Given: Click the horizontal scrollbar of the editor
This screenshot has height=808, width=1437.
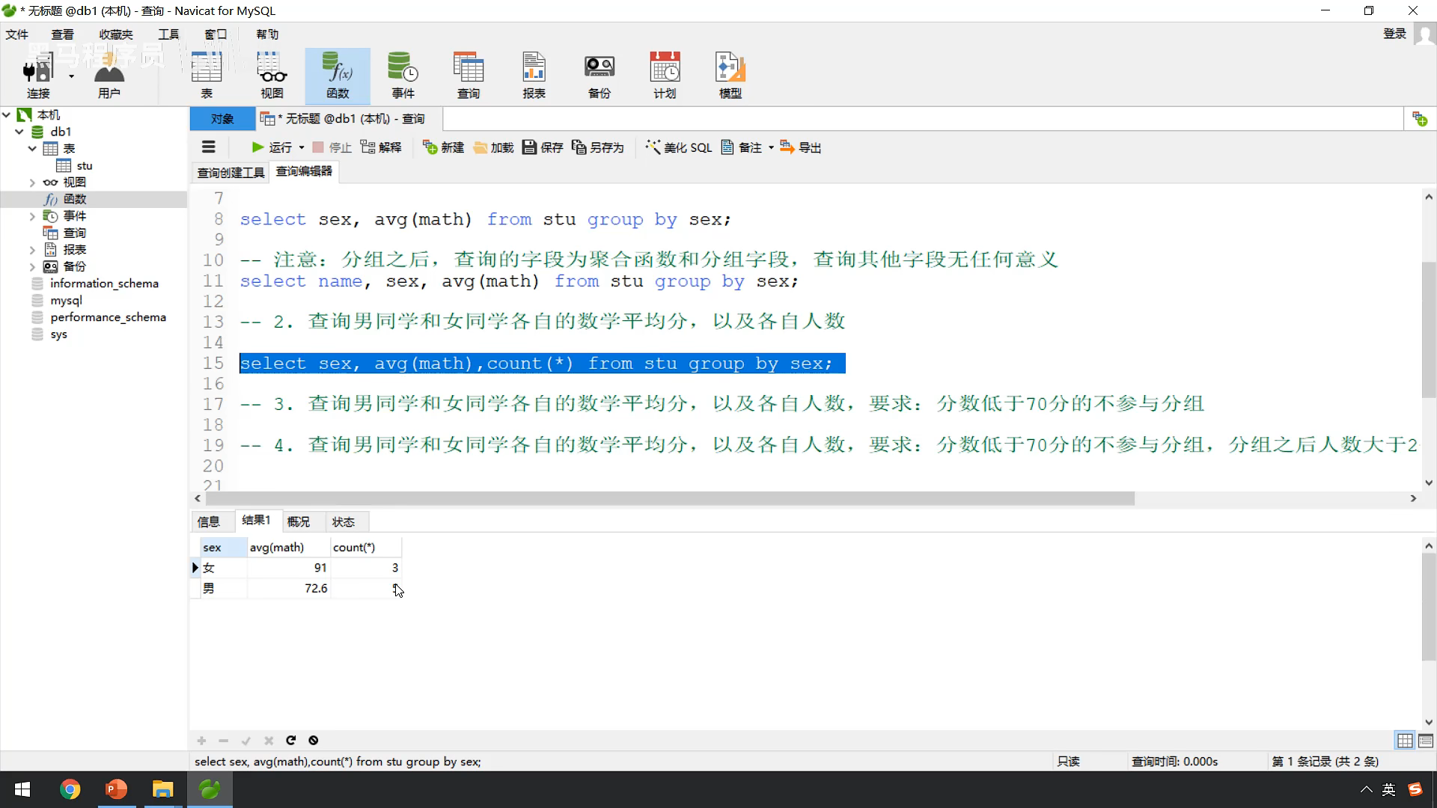Looking at the screenshot, I should (x=670, y=498).
